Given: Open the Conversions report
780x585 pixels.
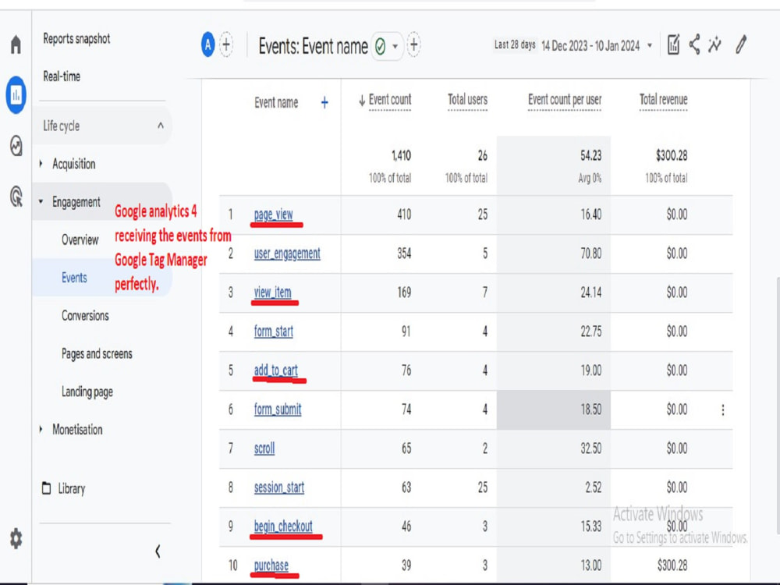Looking at the screenshot, I should click(x=85, y=315).
